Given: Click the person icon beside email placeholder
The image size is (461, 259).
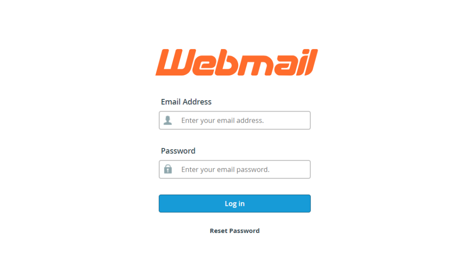Looking at the screenshot, I should tap(168, 121).
